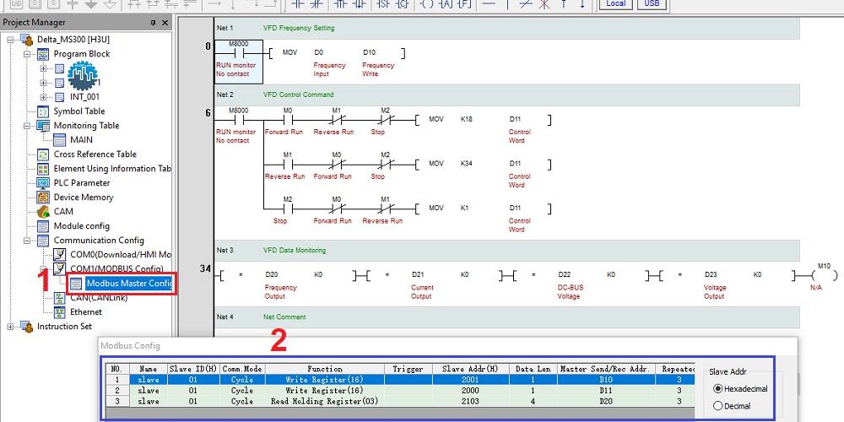The image size is (844, 422).
Task: Click the Local connection button
Action: click(616, 3)
